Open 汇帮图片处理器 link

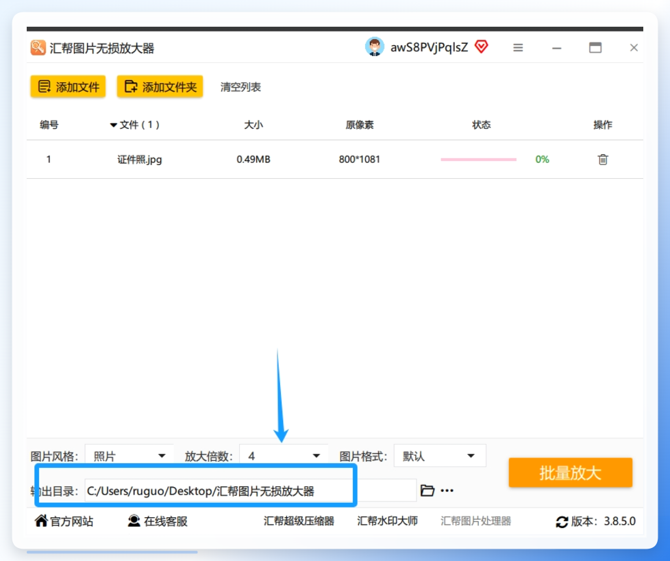475,521
